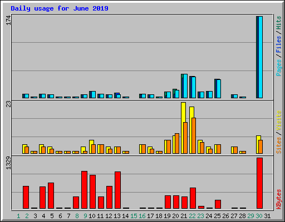Click day label 10 on the x-axis
The width and height of the screenshot is (285, 222).
pyautogui.click(x=92, y=216)
